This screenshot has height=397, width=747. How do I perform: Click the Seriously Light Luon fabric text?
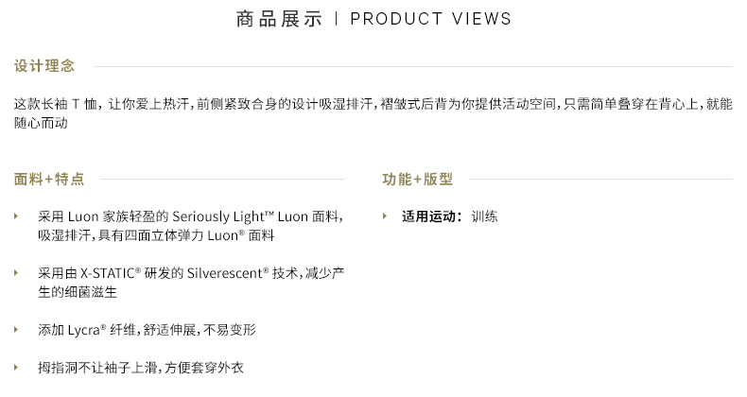click(191, 216)
